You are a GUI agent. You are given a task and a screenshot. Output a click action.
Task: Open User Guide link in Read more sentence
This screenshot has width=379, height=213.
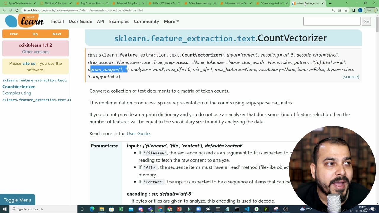point(138,133)
